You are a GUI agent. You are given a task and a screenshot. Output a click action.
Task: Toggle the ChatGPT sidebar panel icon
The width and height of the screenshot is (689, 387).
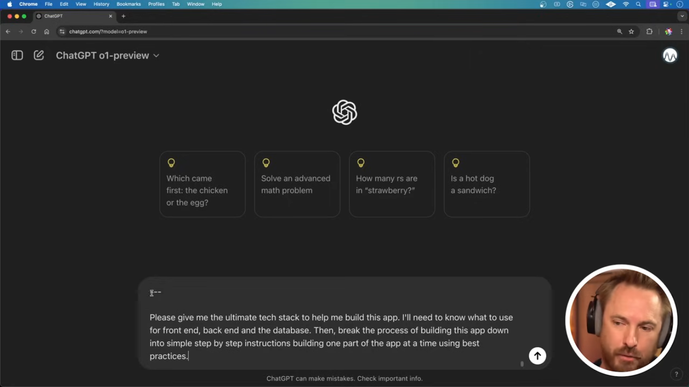pos(17,55)
